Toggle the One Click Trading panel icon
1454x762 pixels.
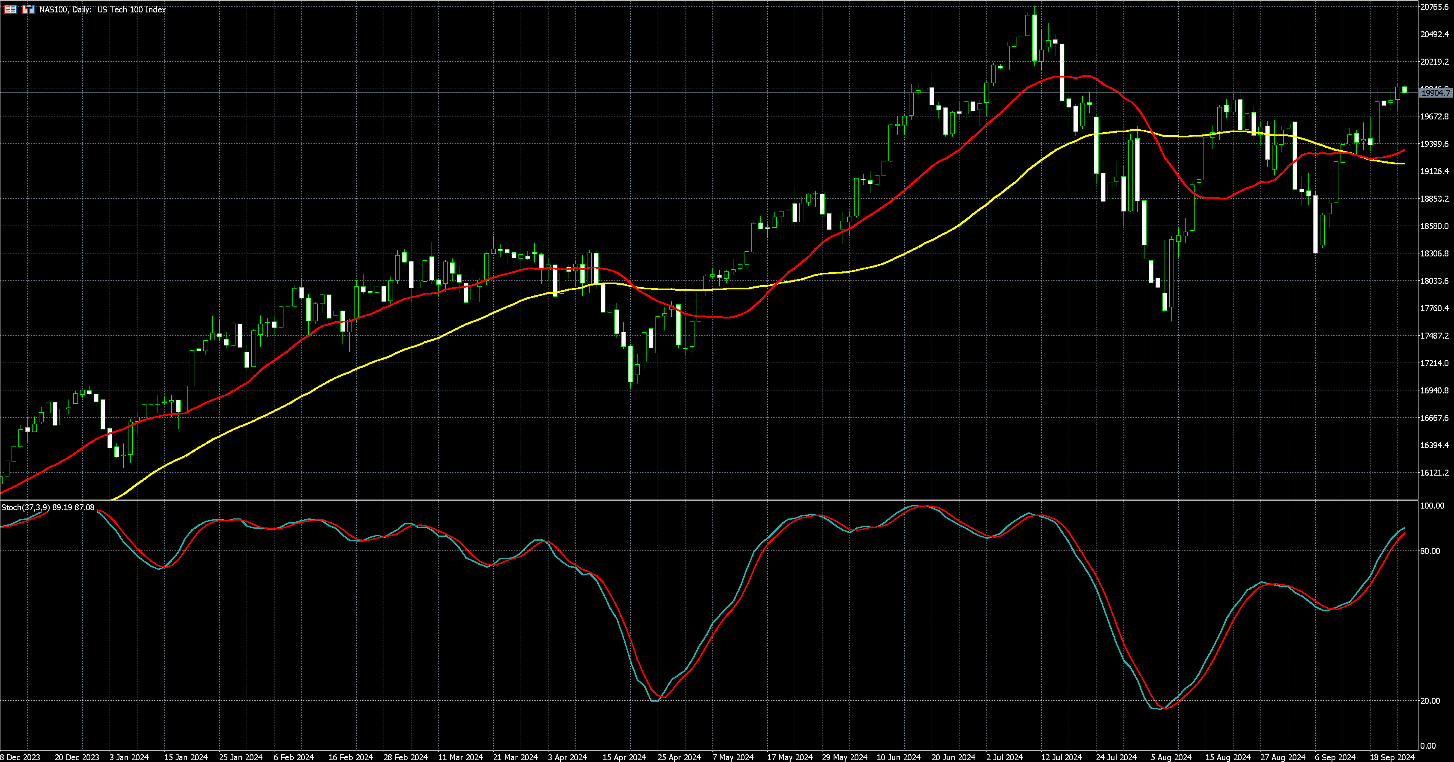coord(28,9)
